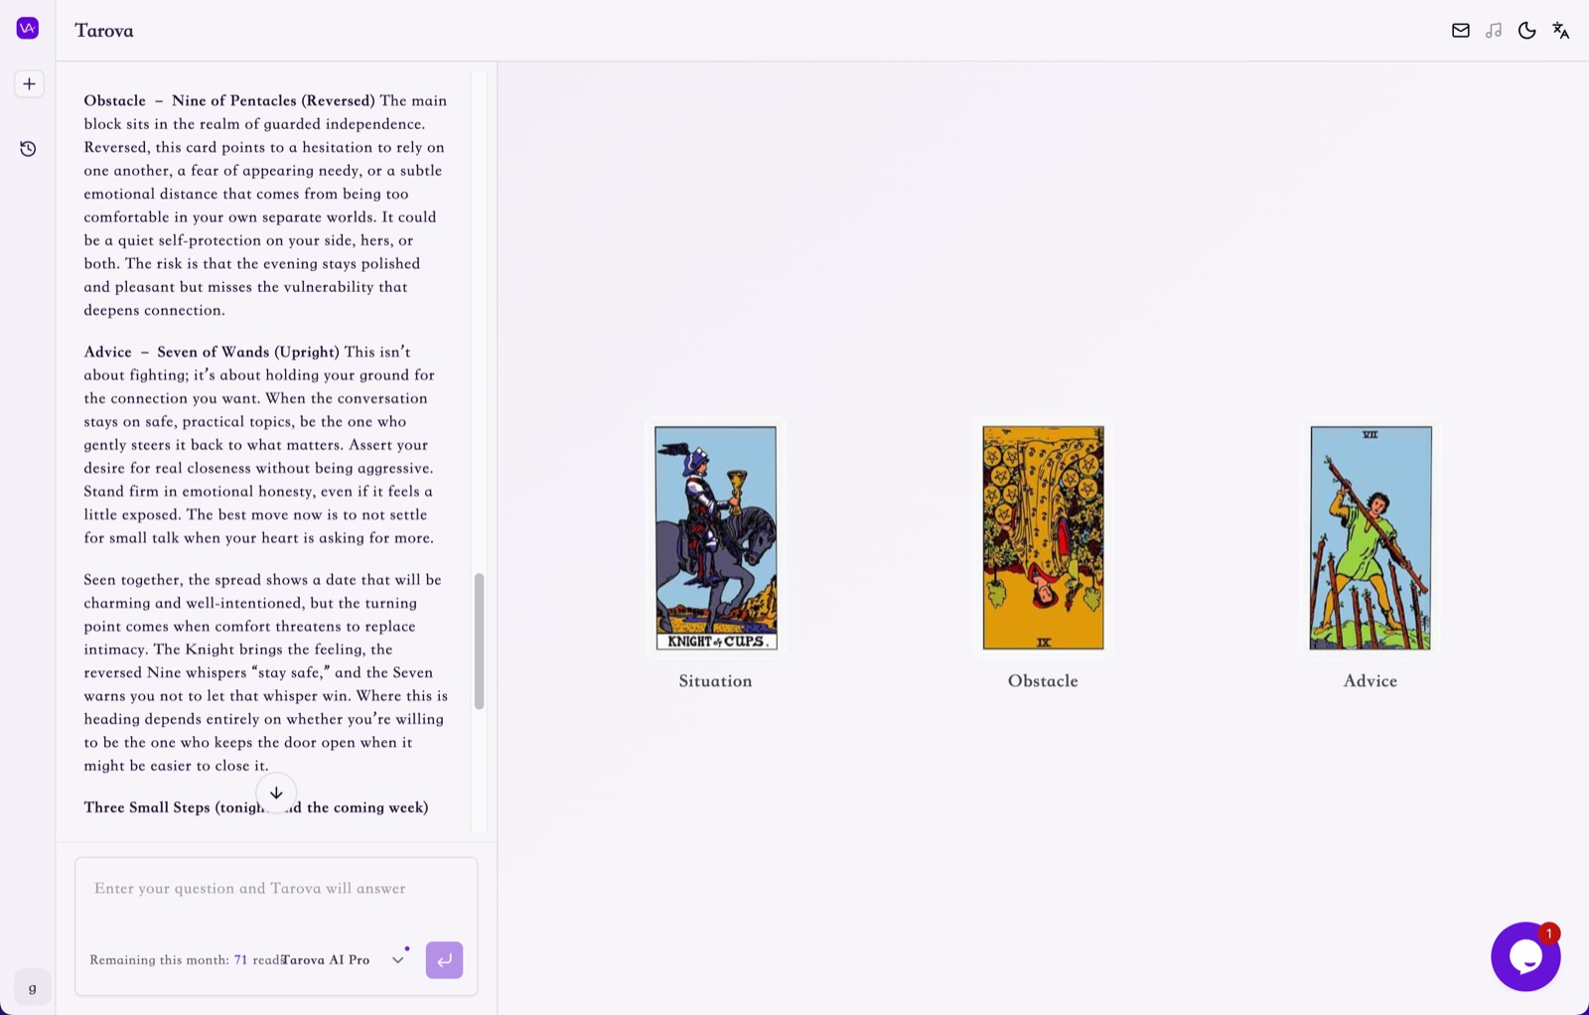Screen dimensions: 1589x1015
Task: Click the question input field
Action: 276,889
